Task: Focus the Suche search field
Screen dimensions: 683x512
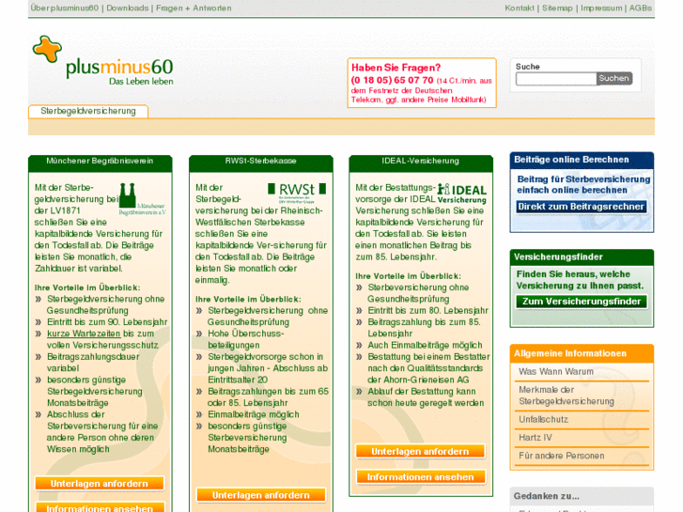Action: tap(556, 79)
